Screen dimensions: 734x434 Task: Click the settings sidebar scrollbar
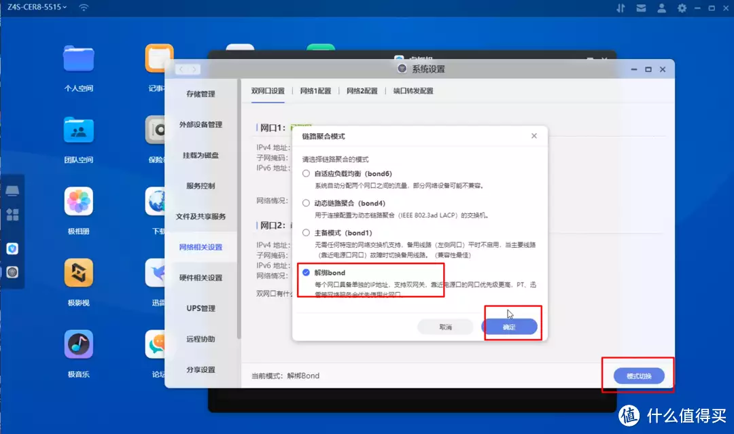coord(239,211)
